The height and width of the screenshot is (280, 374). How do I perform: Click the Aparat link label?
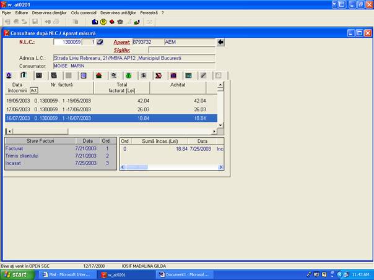[122, 42]
